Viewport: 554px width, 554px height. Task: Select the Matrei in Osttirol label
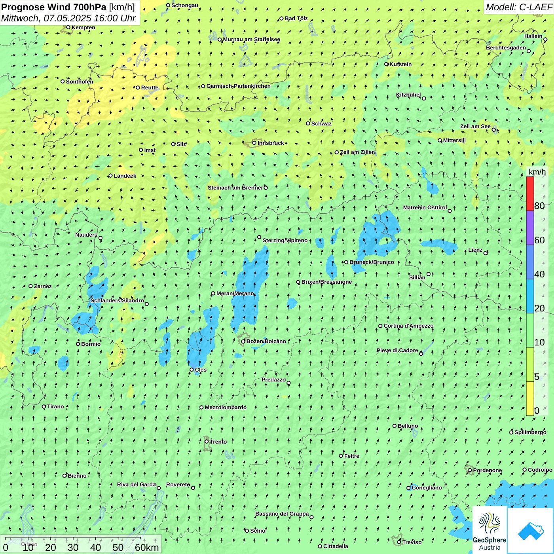coord(425,207)
